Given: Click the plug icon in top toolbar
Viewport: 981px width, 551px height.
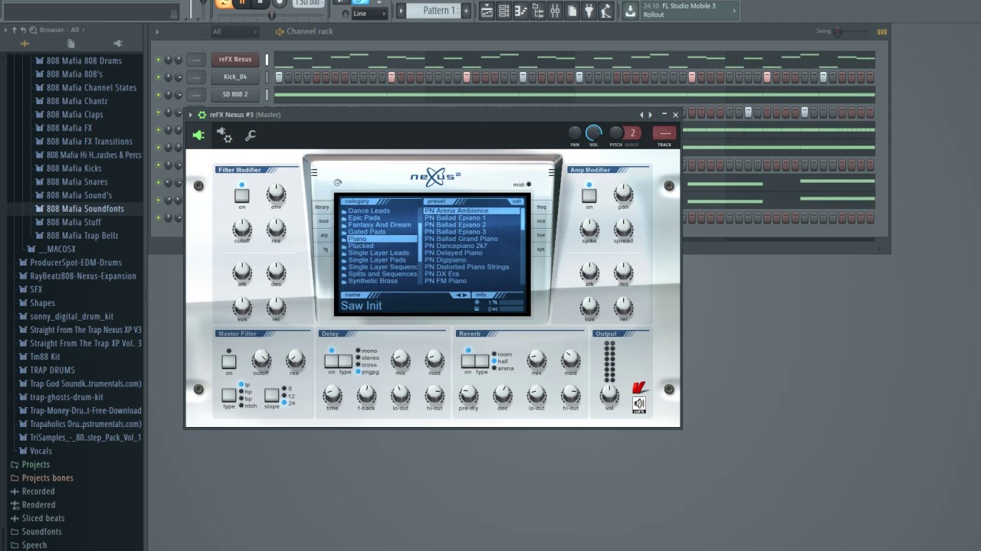Looking at the screenshot, I should point(589,11).
